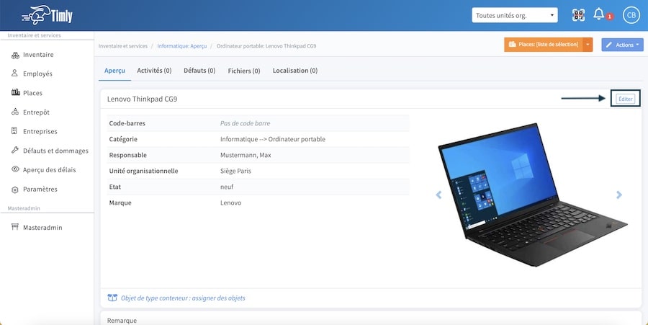
Task: Click the Inventaire sidebar icon
Action: [15, 55]
